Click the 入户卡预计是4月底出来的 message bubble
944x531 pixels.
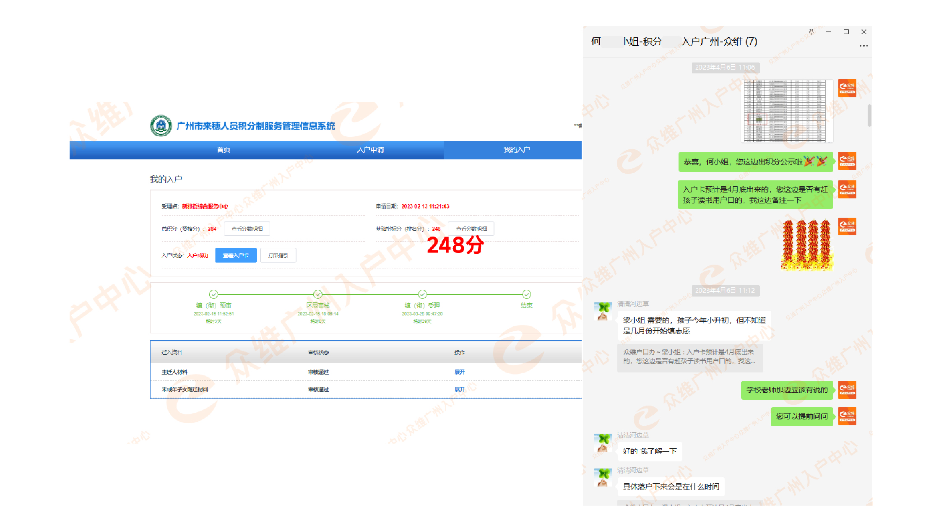point(755,195)
